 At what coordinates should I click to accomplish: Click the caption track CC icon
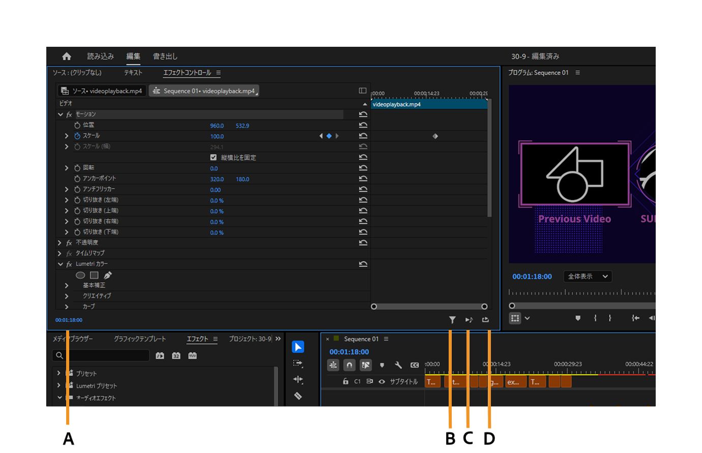pyautogui.click(x=415, y=365)
